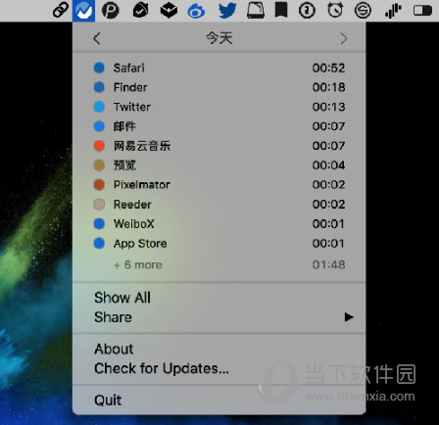Choose Show All from the menu
439x425 pixels.
[219, 298]
